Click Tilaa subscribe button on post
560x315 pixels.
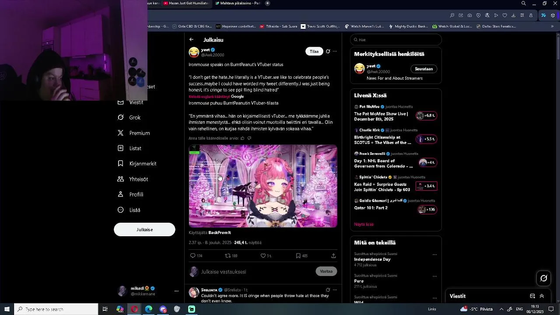pyautogui.click(x=314, y=51)
